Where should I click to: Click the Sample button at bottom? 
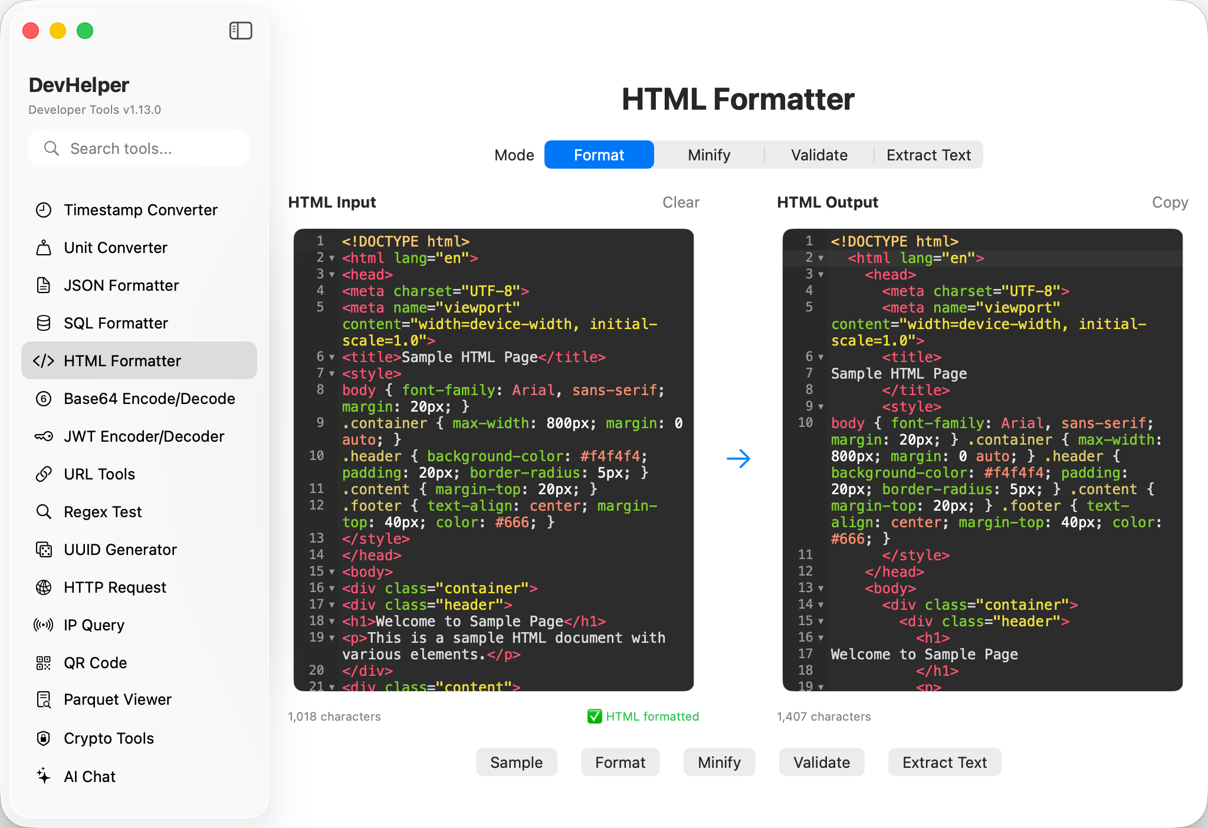(x=516, y=763)
